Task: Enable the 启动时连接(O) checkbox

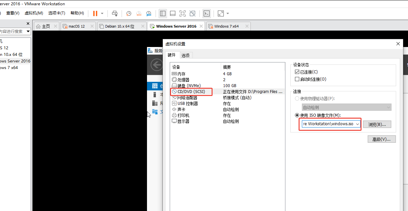Action: [297, 79]
